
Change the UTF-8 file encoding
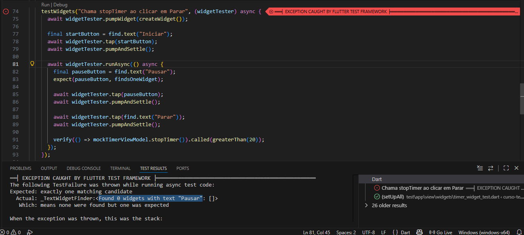click(368, 232)
